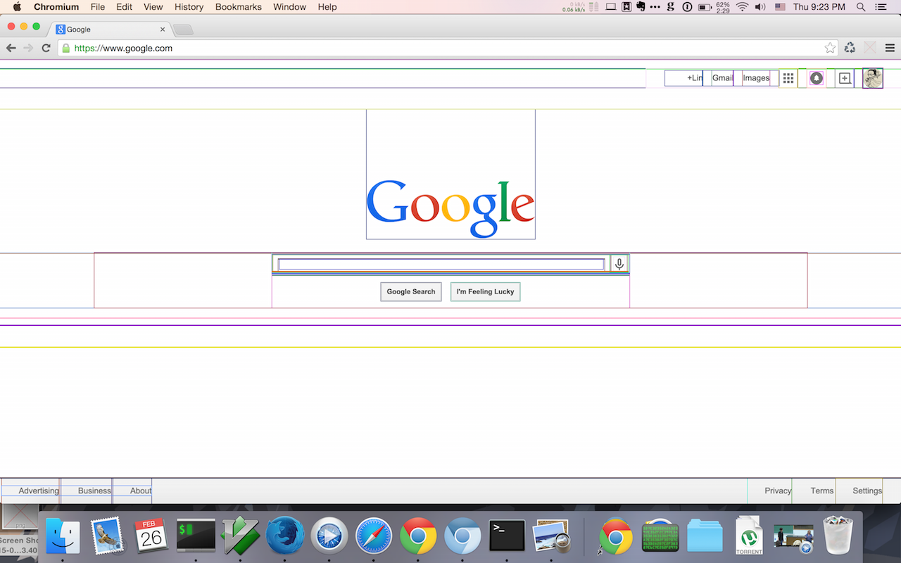Image resolution: width=901 pixels, height=563 pixels.
Task: Focus the Google search input field
Action: [441, 265]
